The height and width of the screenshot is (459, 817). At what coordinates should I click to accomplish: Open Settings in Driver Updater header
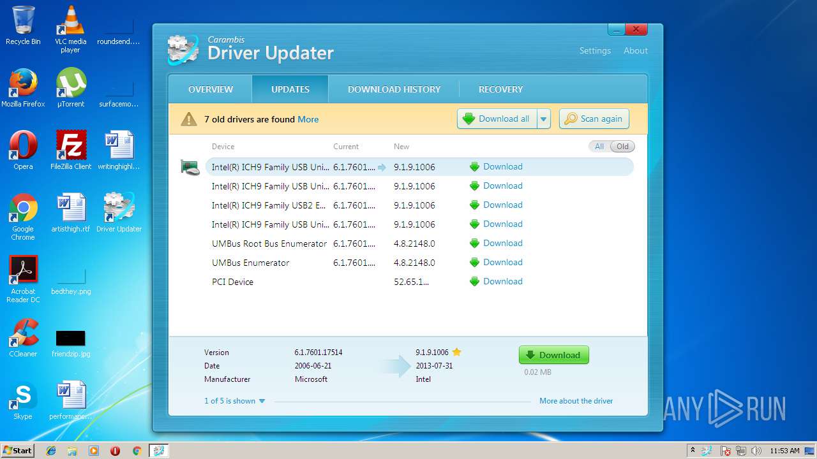(595, 51)
